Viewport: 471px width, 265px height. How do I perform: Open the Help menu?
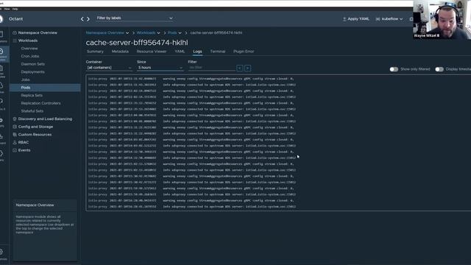tap(15, 9)
